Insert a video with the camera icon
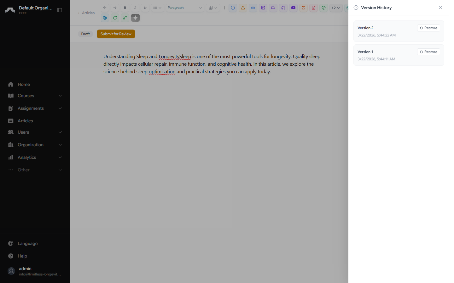 click(273, 8)
